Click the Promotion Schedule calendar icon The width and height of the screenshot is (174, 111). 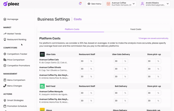(5, 106)
